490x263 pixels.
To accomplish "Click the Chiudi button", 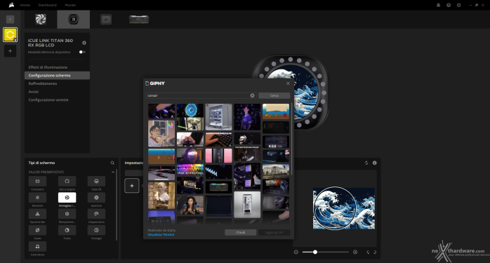I will [x=240, y=232].
